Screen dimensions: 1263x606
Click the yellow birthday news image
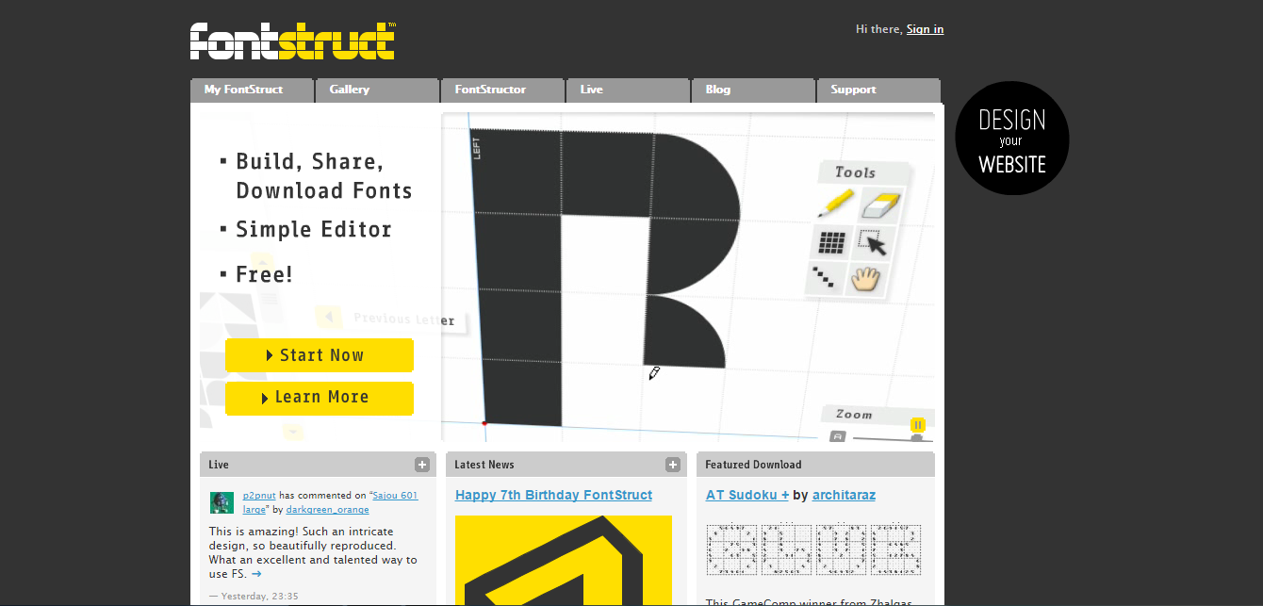[564, 560]
